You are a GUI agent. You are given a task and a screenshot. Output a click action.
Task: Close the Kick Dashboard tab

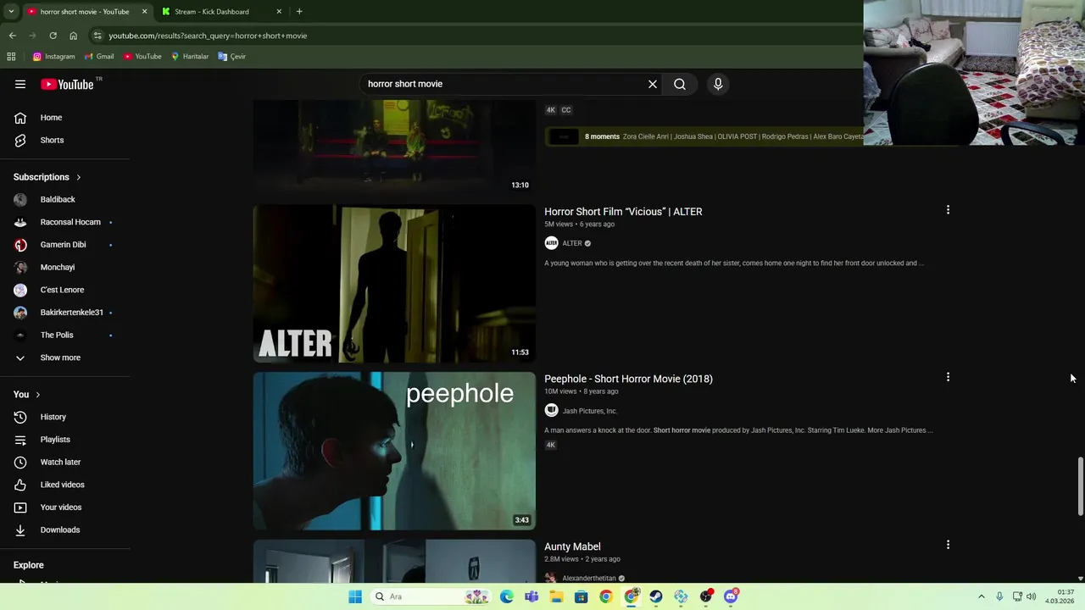[279, 12]
